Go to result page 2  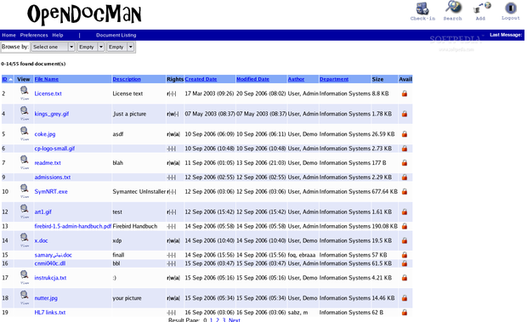(218, 320)
